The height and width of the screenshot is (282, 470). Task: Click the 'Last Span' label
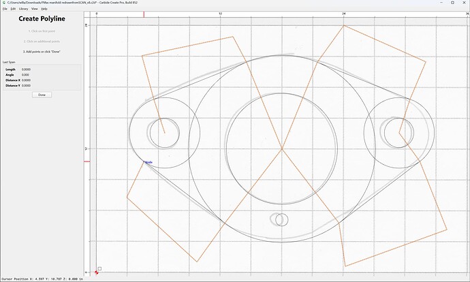9,62
